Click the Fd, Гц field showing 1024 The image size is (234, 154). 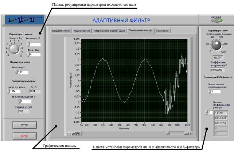point(35,91)
